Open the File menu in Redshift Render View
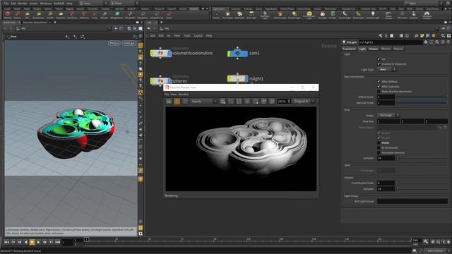Screen dimensions: 452x254 pos(167,94)
